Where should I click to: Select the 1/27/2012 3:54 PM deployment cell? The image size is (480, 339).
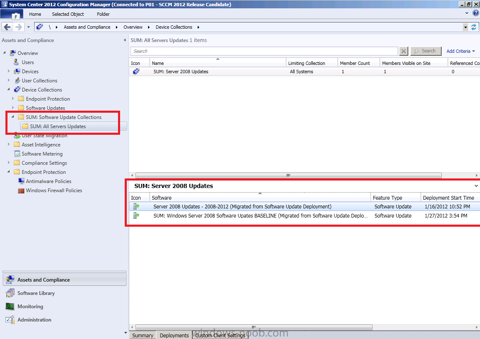coord(446,216)
